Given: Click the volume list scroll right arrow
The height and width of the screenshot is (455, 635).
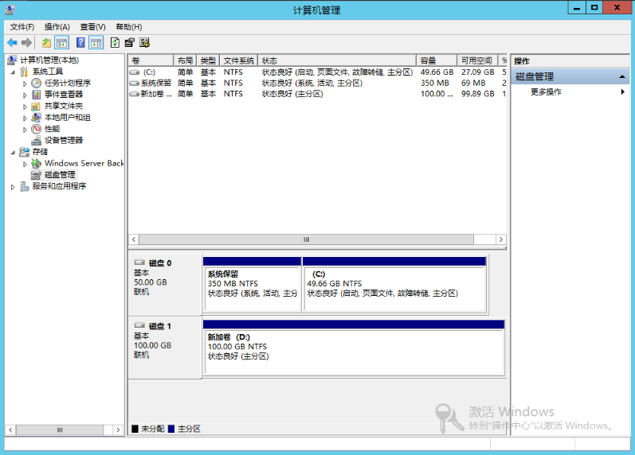Looking at the screenshot, I should pos(501,239).
